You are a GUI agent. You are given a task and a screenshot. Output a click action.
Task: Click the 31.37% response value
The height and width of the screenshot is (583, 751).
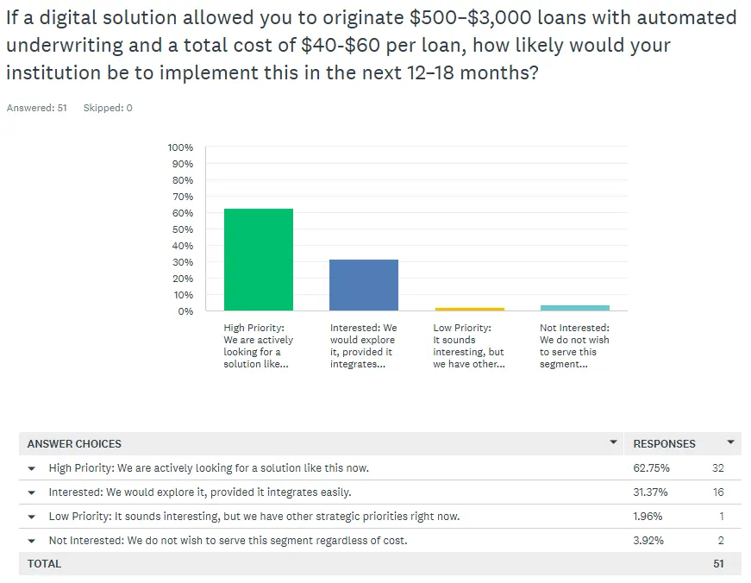[x=651, y=492]
